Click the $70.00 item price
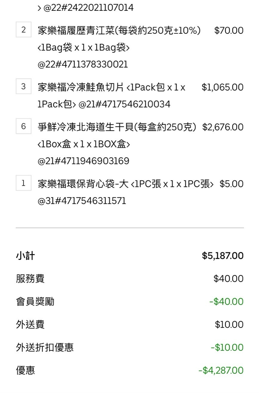The image size is (260, 393). click(x=229, y=31)
